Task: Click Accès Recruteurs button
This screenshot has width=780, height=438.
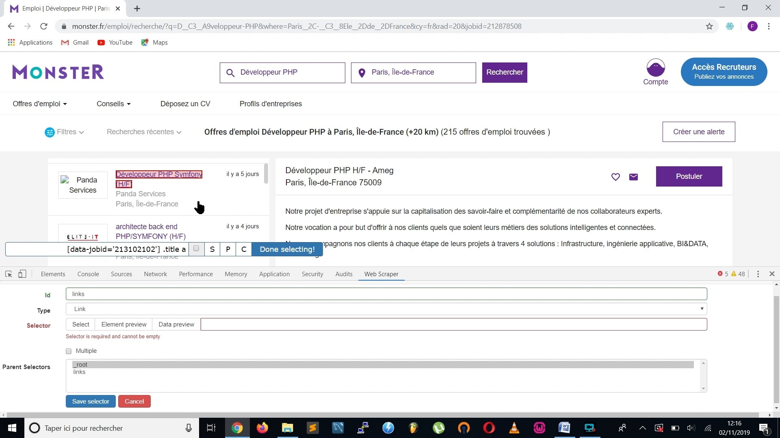Action: (724, 72)
